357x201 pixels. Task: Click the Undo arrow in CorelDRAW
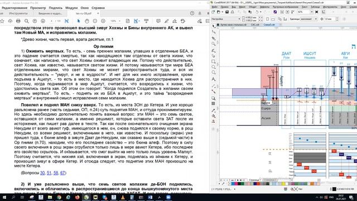pos(257,12)
